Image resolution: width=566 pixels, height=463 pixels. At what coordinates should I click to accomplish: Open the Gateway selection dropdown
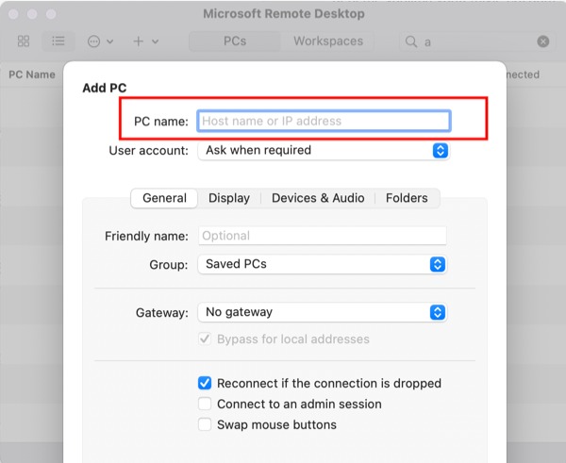point(323,312)
